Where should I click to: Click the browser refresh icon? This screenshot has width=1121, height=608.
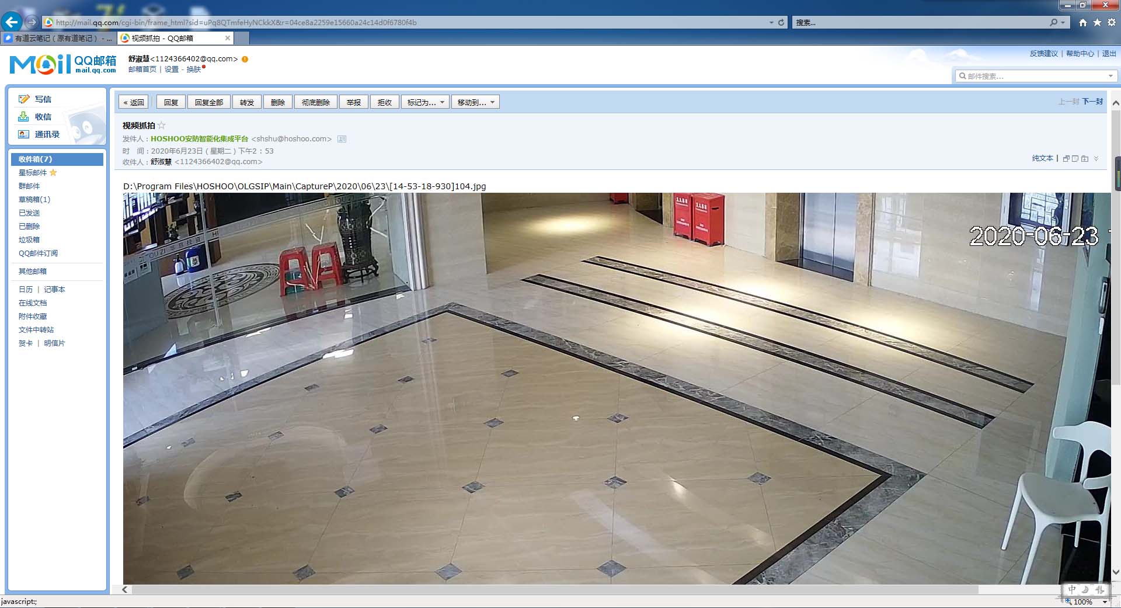pos(781,22)
